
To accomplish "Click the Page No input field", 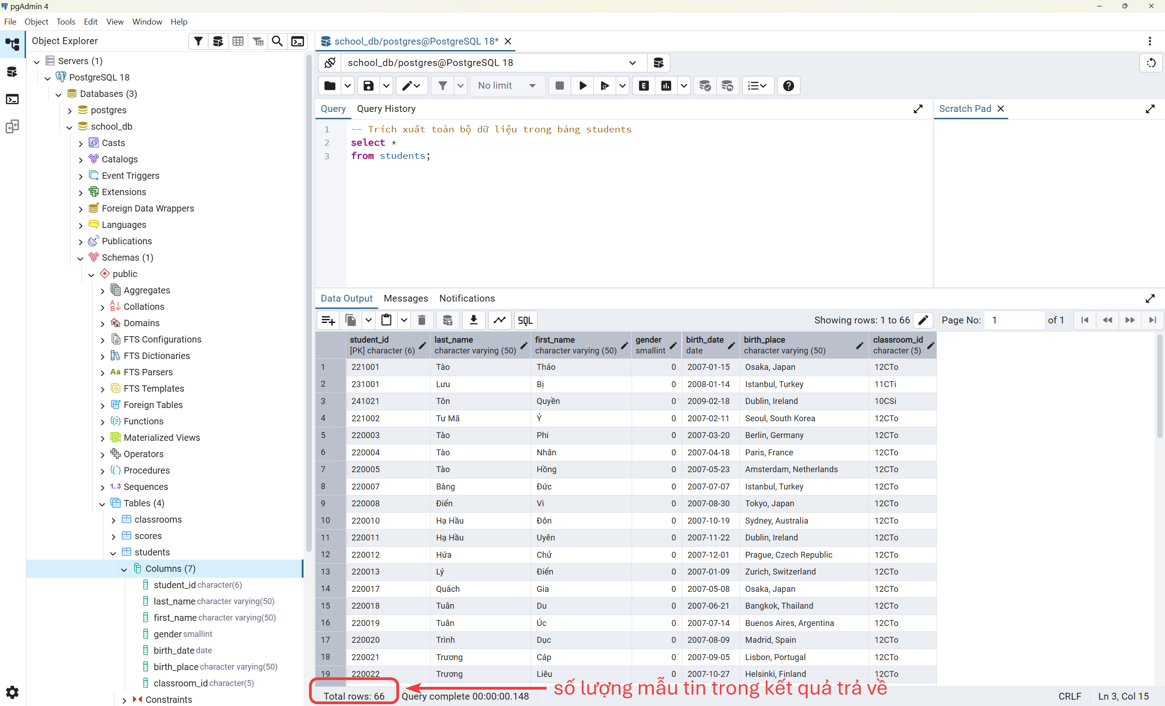I will (x=1014, y=320).
